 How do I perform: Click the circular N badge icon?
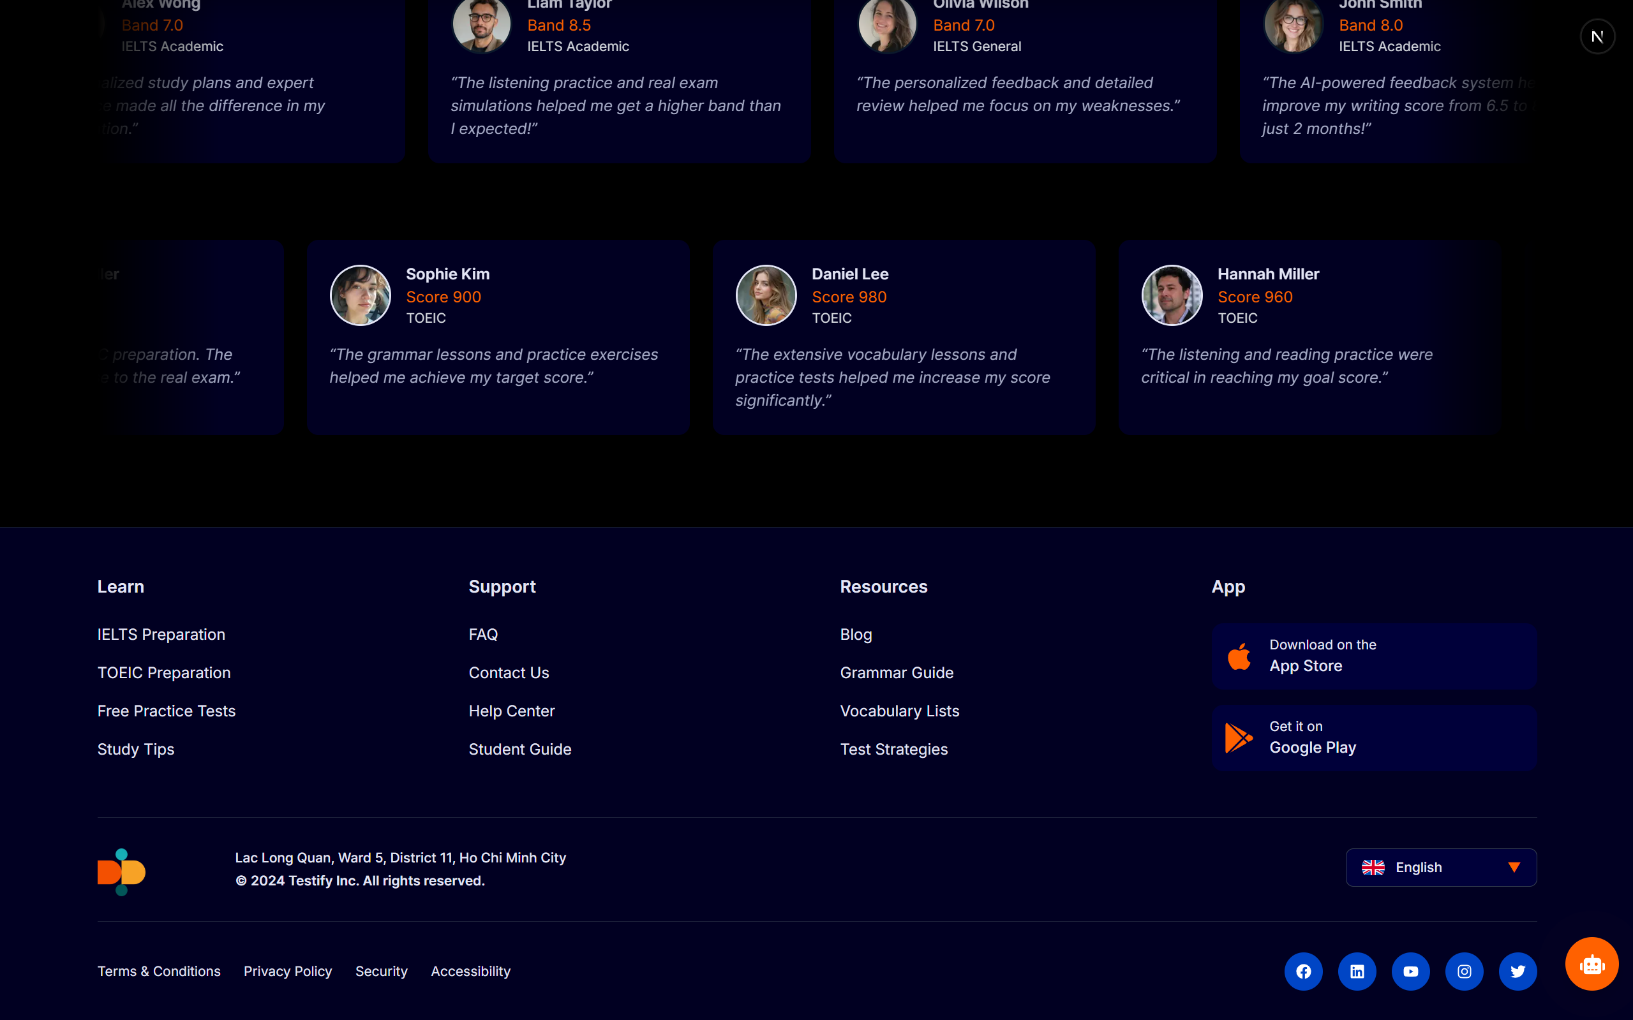tap(1597, 36)
